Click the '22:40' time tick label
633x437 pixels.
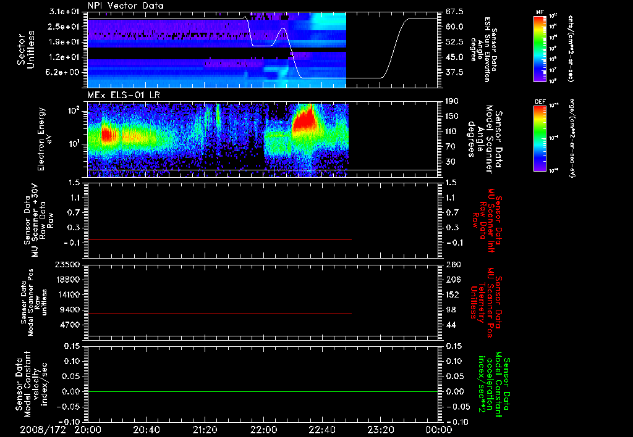(x=321, y=430)
